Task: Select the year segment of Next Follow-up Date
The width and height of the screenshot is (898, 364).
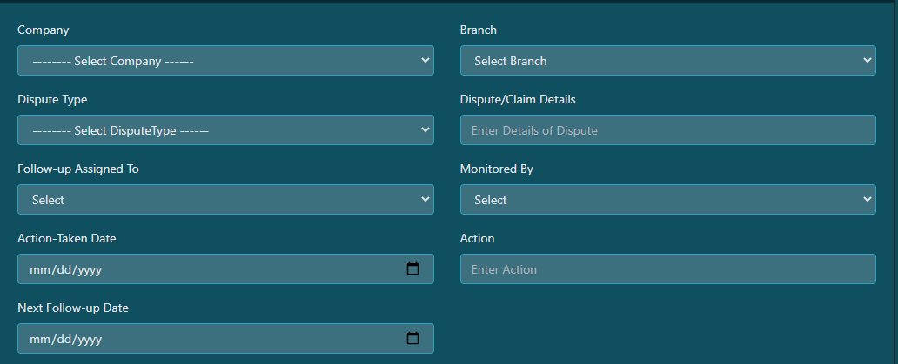Action: pos(90,340)
